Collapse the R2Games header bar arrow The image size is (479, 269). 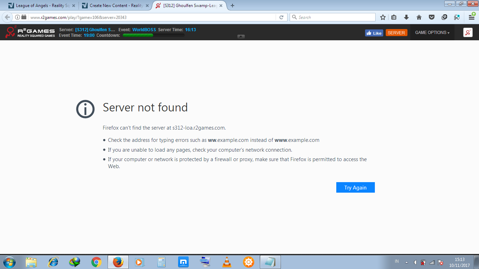(x=241, y=36)
